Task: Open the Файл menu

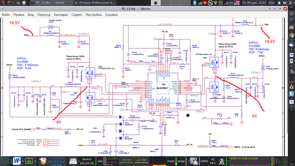Action: (x=6, y=15)
